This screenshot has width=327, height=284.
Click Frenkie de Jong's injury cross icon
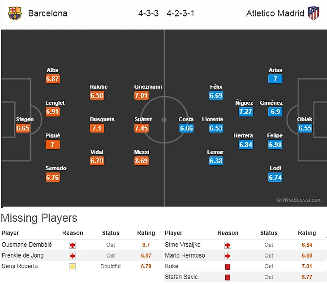click(72, 256)
